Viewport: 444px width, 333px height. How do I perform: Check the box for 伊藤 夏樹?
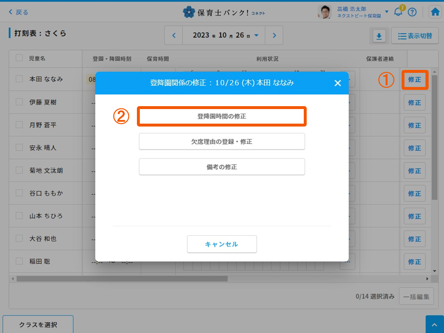(x=19, y=102)
